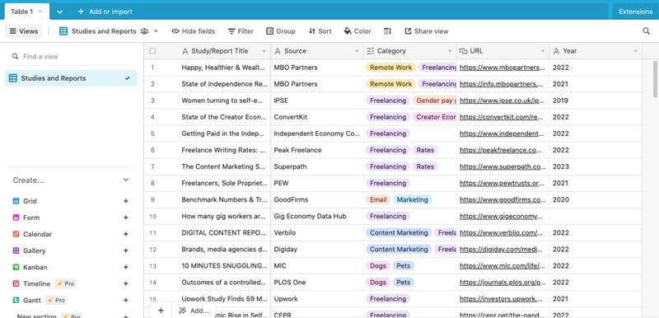Image resolution: width=659 pixels, height=318 pixels.
Task: Expand the Category column dropdown arrow
Action: pyautogui.click(x=451, y=51)
